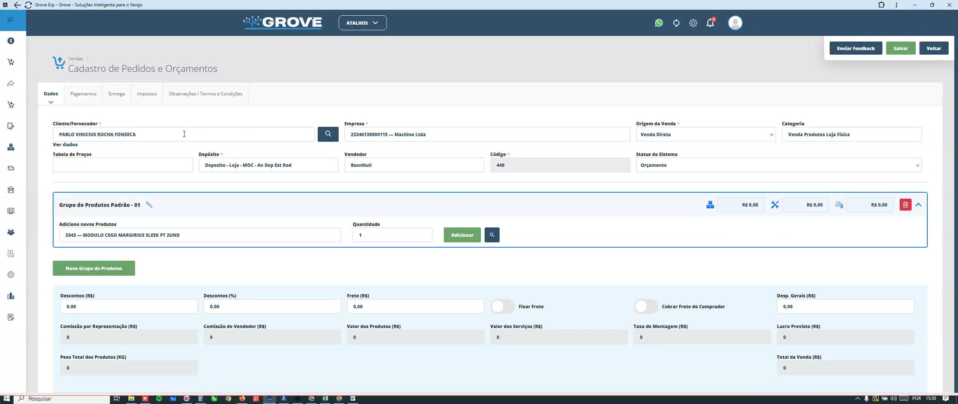
Task: Search products with magnifier beside Adicionar
Action: [492, 235]
